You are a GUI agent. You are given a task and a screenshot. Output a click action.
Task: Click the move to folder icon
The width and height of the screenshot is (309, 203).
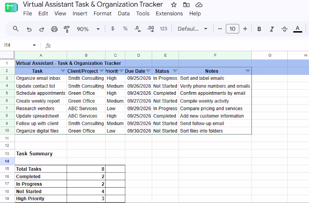click(x=186, y=5)
